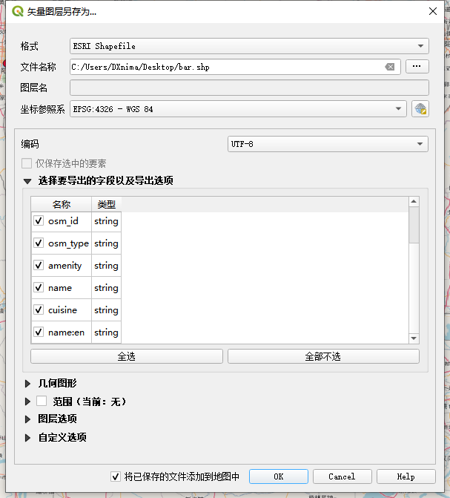Click the 全选 select all button
Screen dimensions: 450x498
tap(127, 356)
